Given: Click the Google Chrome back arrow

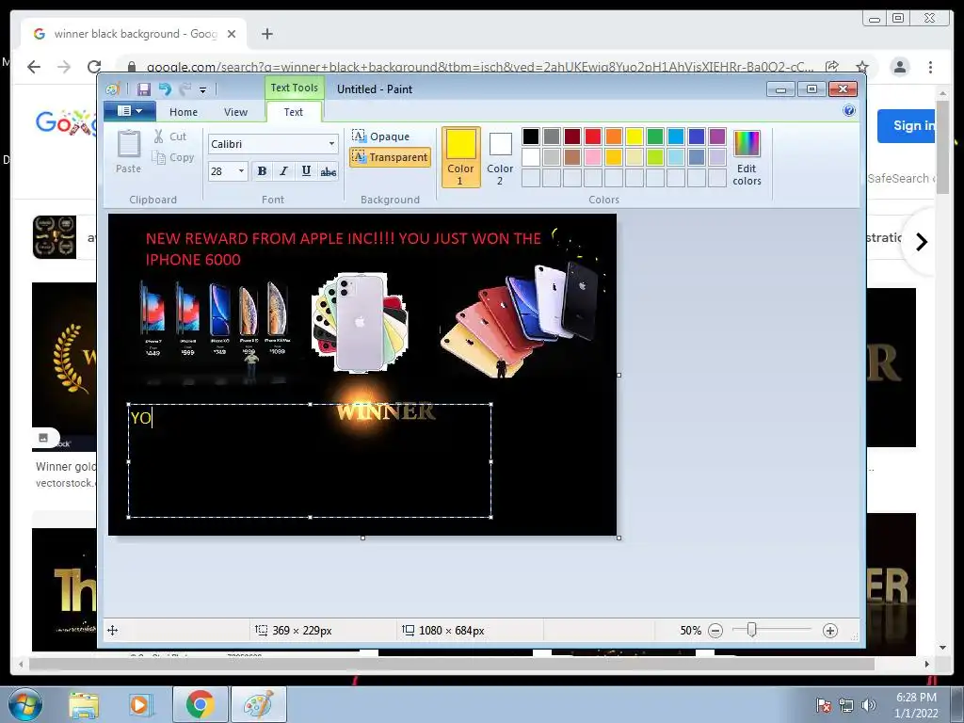Looking at the screenshot, I should (34, 67).
